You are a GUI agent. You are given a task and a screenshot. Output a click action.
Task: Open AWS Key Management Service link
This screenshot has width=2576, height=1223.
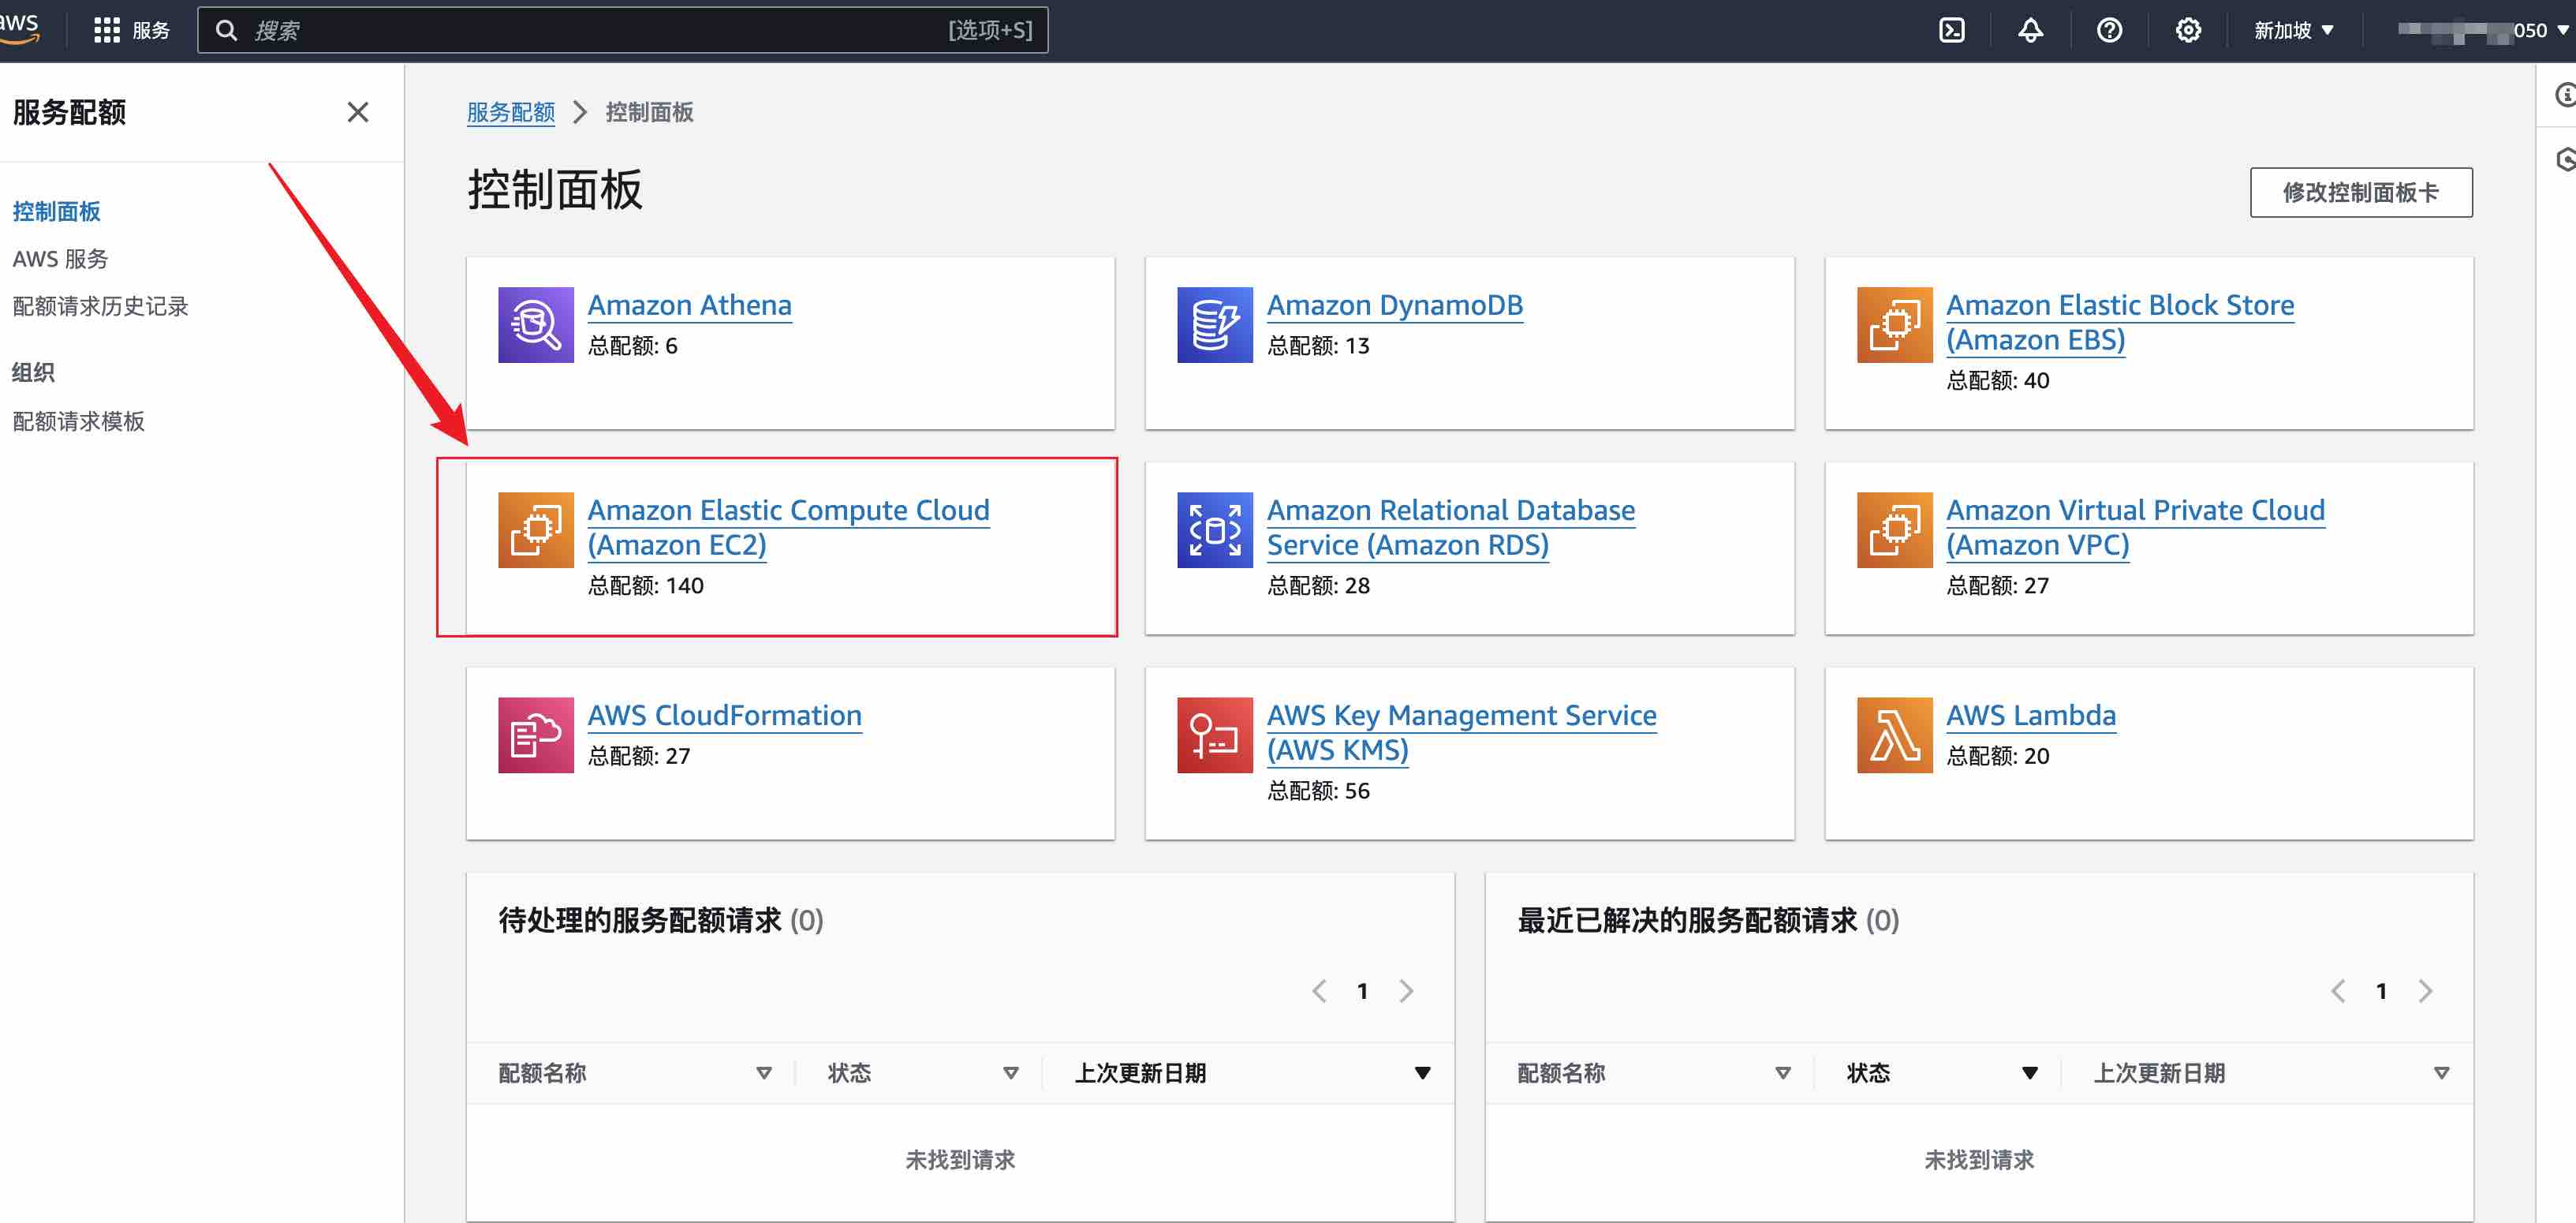point(1461,732)
